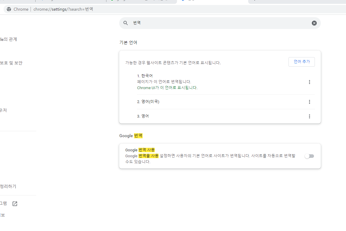
Task: Select the sidebar item ending in 정리하기
Action: coord(8,186)
